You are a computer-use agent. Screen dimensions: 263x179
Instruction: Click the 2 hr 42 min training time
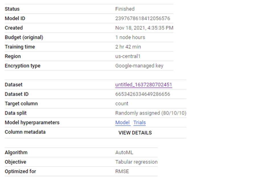(x=128, y=47)
